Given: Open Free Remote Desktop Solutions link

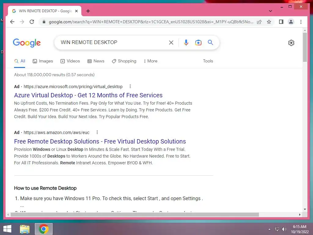Looking at the screenshot, I should point(100,141).
